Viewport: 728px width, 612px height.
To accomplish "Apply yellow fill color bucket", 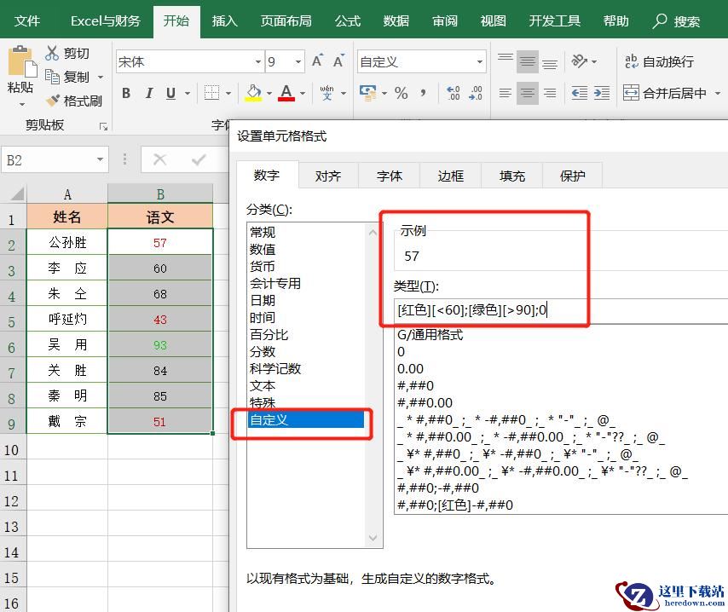I will coord(253,93).
